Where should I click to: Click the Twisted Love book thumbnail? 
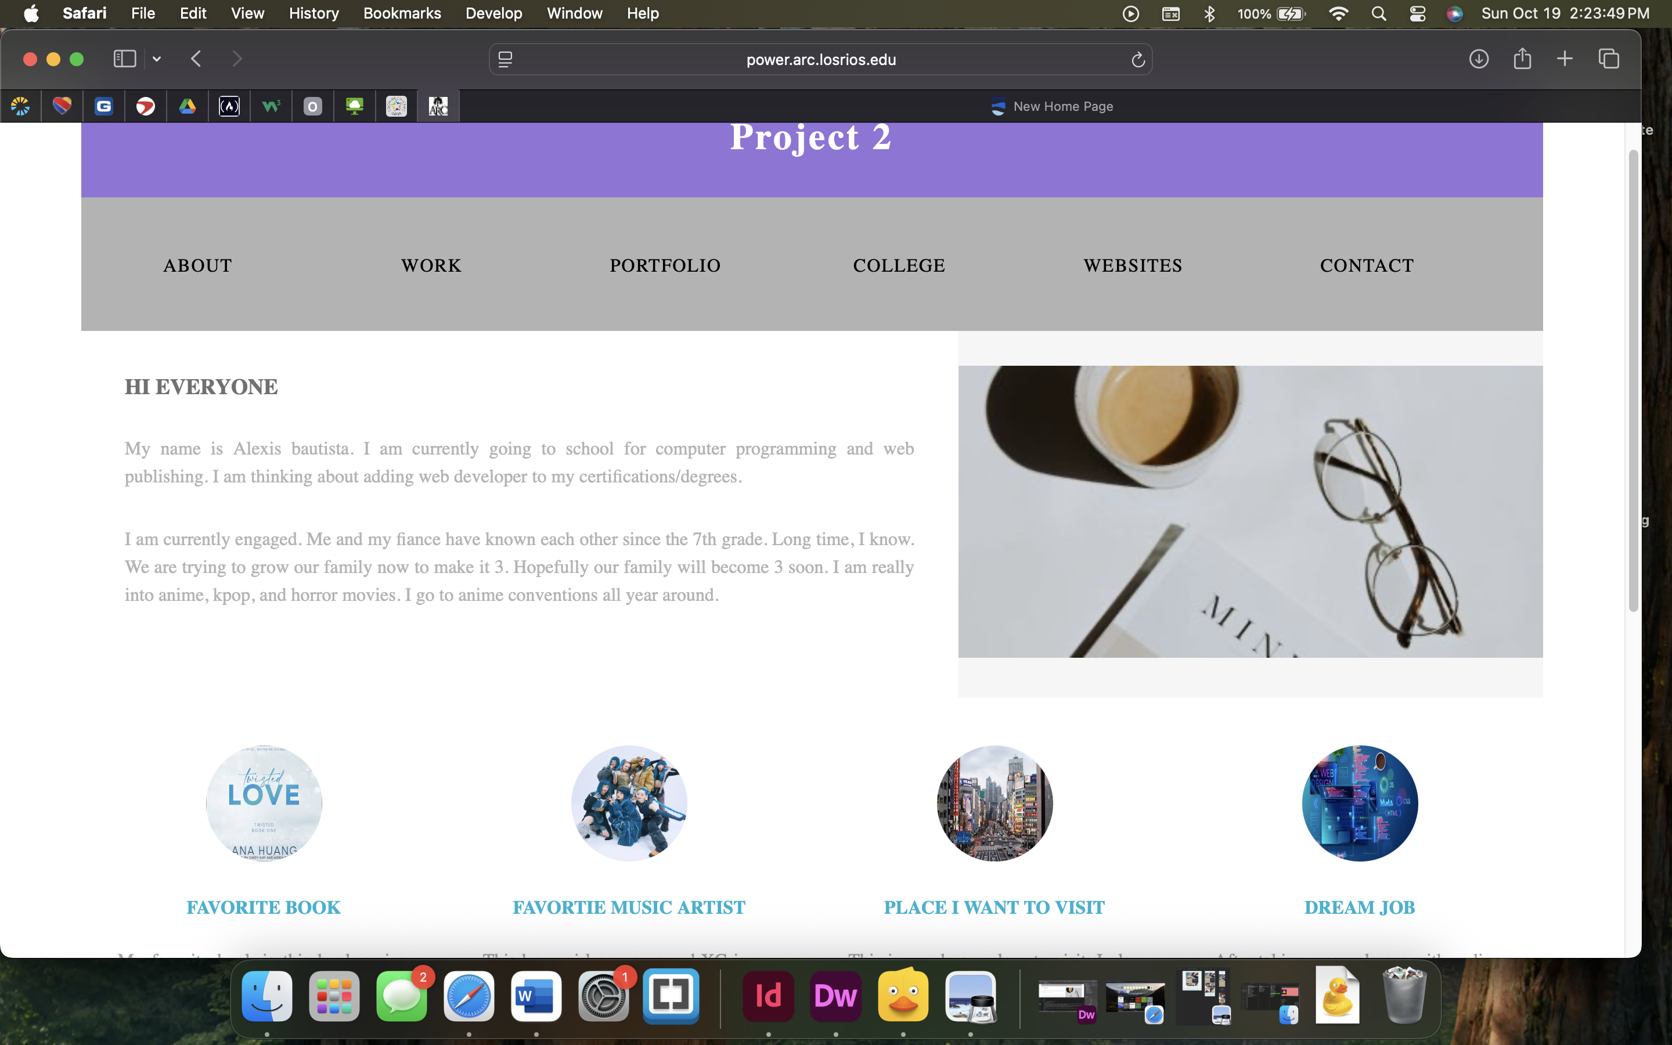pyautogui.click(x=264, y=803)
